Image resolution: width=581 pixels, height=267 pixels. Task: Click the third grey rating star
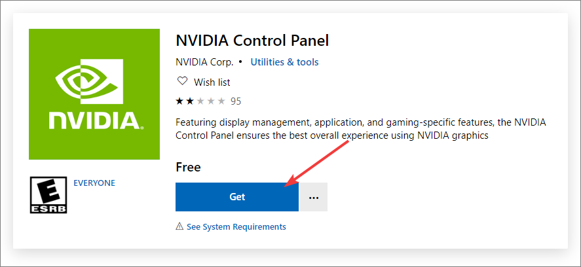[x=200, y=101]
